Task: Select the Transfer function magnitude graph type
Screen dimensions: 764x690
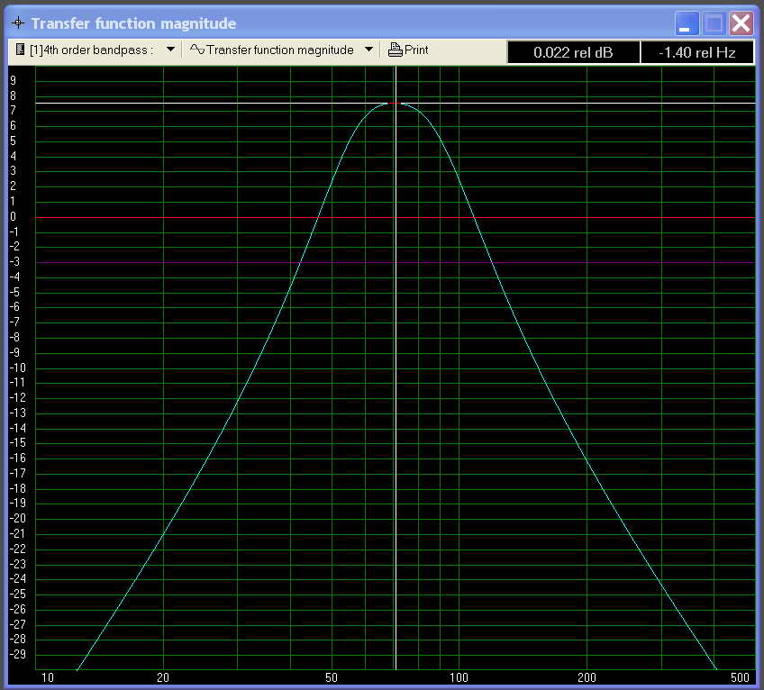Action: (279, 50)
